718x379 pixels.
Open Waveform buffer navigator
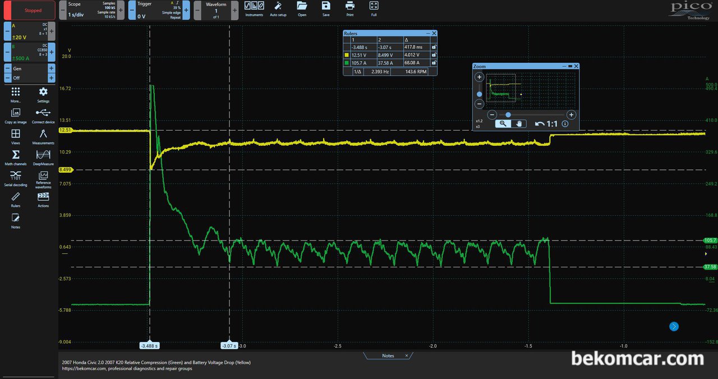click(x=216, y=10)
